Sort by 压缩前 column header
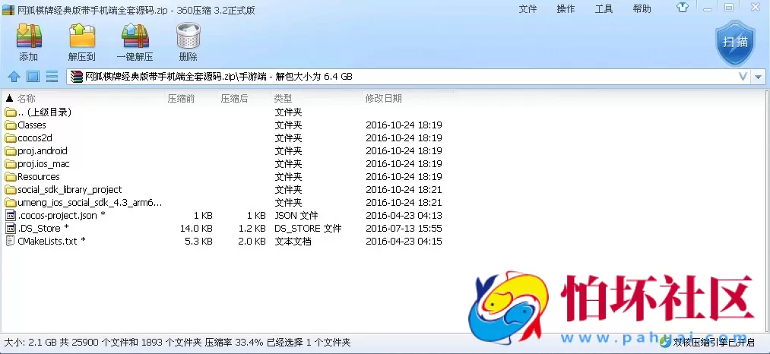Screen dimensions: 770x354 pyautogui.click(x=181, y=99)
